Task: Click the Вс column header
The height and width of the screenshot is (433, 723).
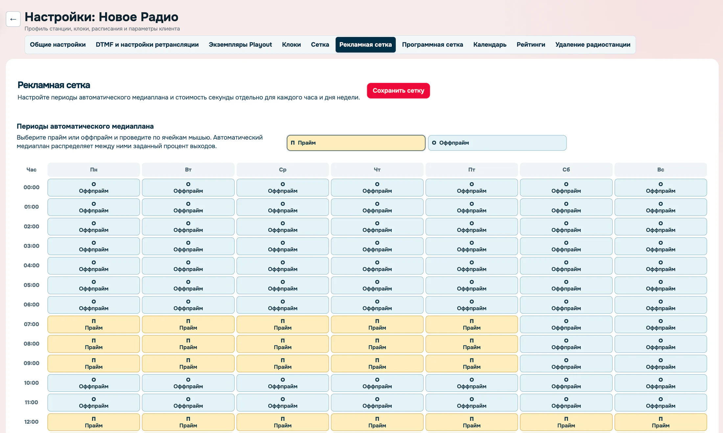Action: [x=661, y=170]
